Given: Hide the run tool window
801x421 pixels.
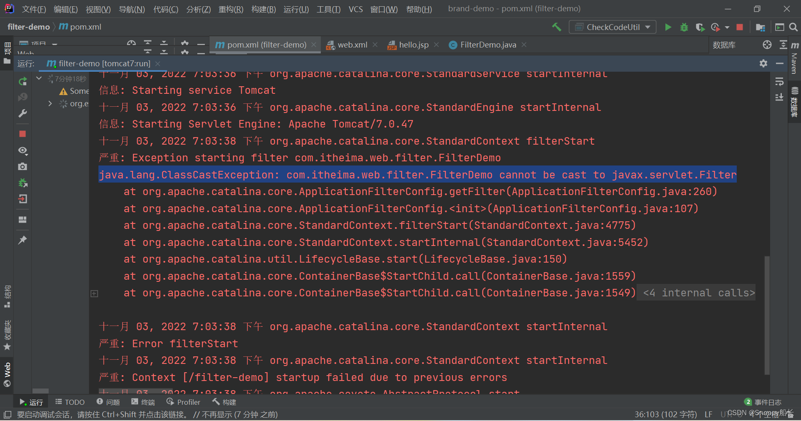Looking at the screenshot, I should pyautogui.click(x=779, y=63).
